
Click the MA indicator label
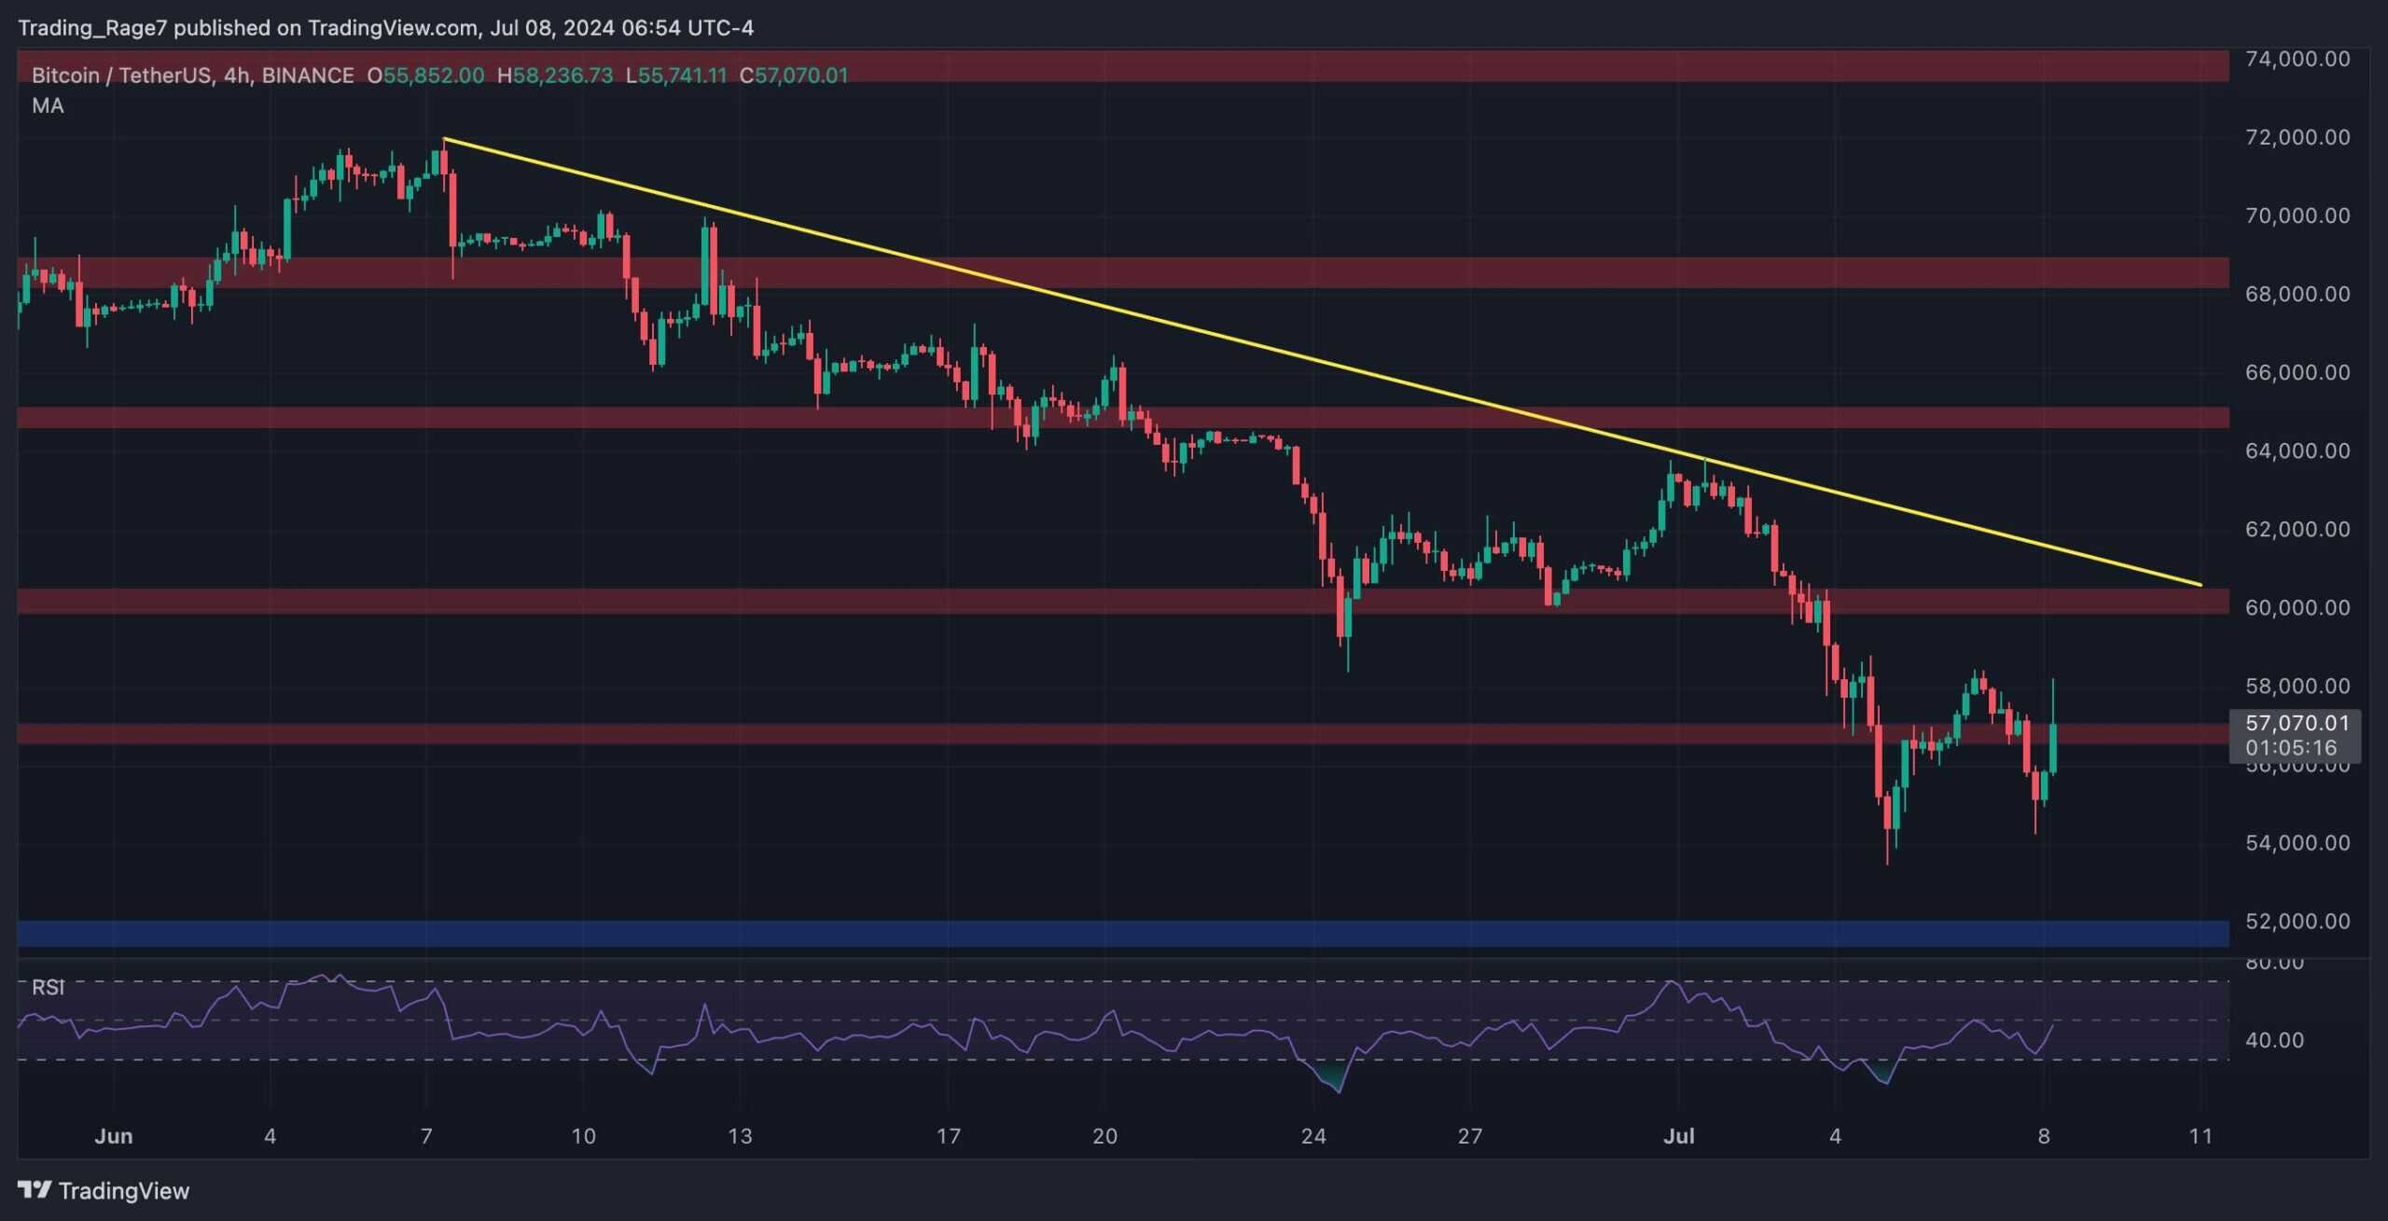pos(48,106)
